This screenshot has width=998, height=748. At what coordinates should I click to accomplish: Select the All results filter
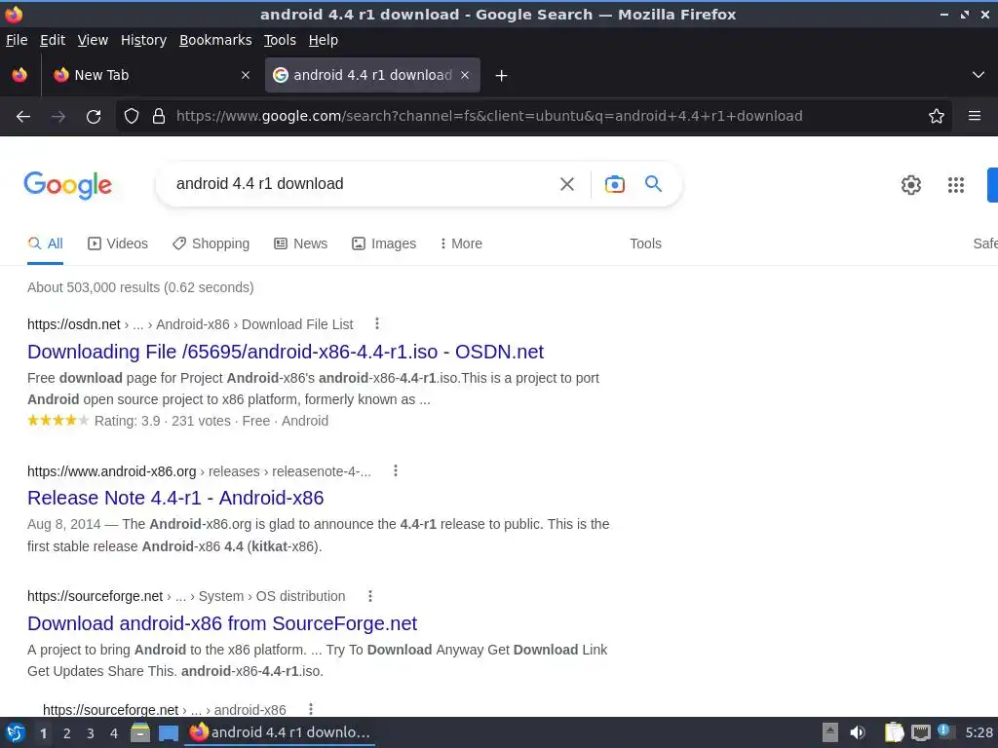click(x=45, y=243)
